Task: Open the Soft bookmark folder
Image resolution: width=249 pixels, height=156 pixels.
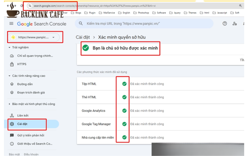Action: (x=235, y=13)
